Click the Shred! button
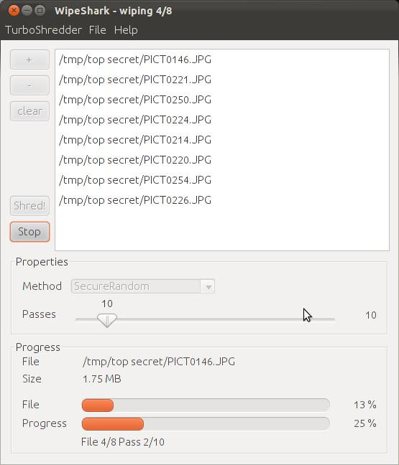The width and height of the screenshot is (399, 465). [x=29, y=206]
